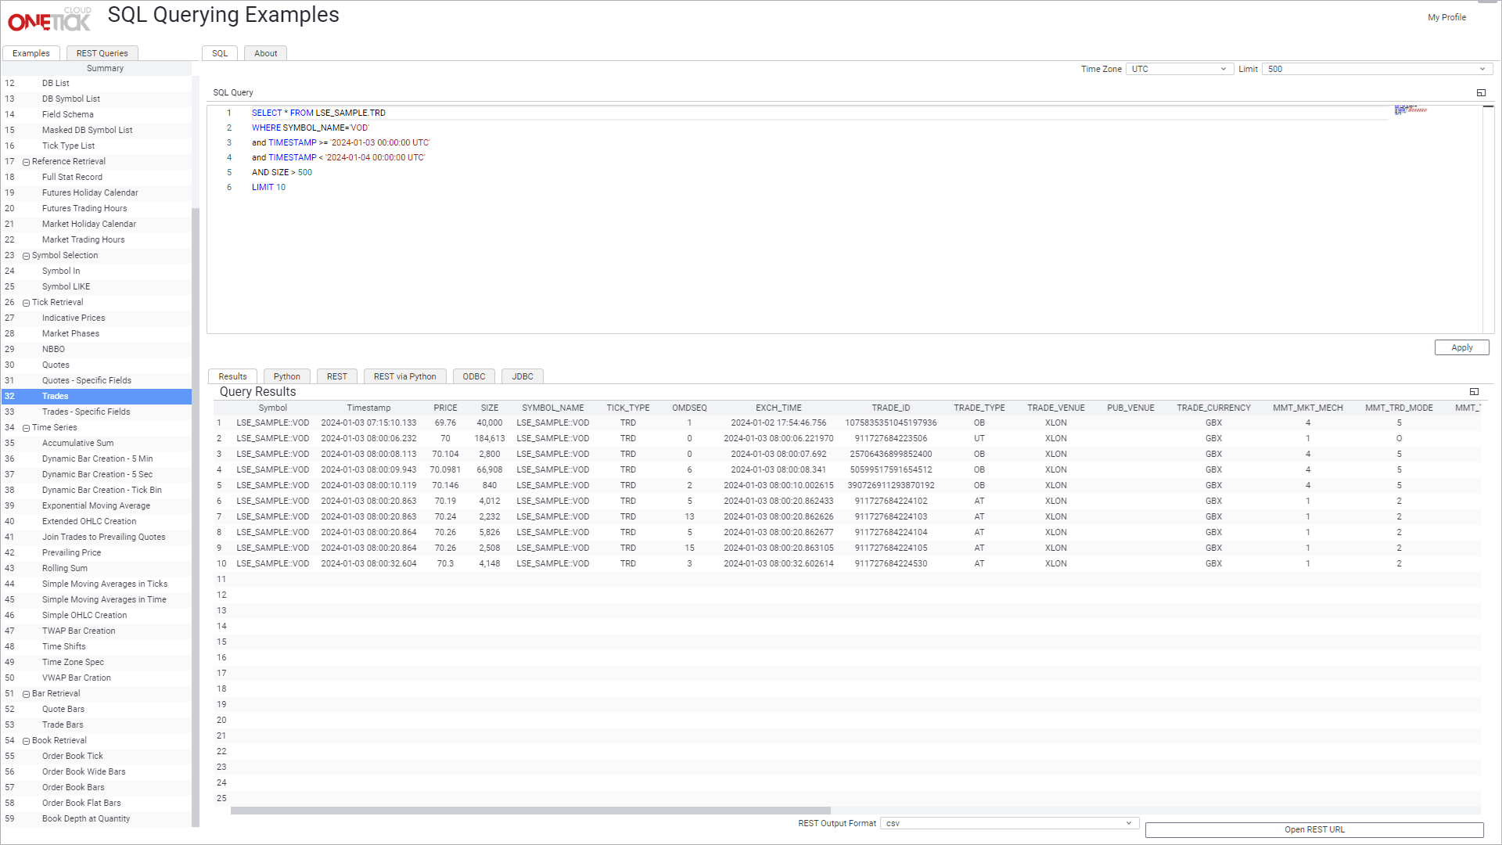Switch to the REST Queries tab
Image resolution: width=1502 pixels, height=845 pixels.
click(x=102, y=53)
